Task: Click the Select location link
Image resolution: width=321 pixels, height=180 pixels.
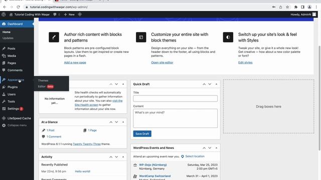Action: tap(195, 156)
